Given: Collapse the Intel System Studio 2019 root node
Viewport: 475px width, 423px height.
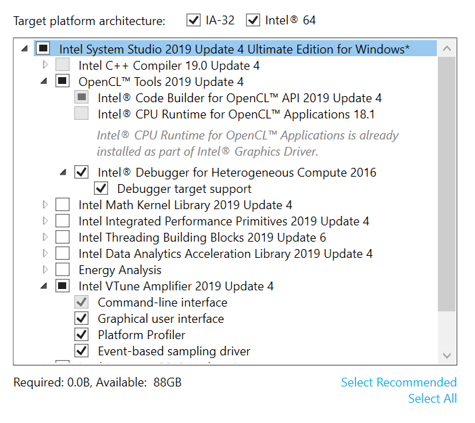Looking at the screenshot, I should click(x=25, y=48).
